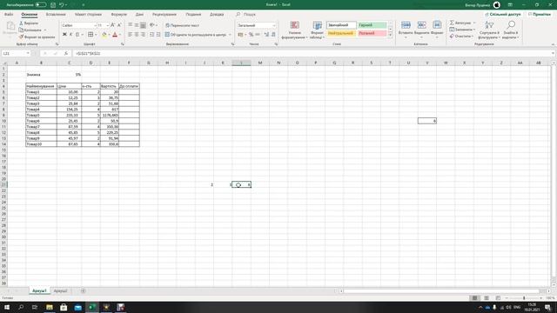The height and width of the screenshot is (313, 557).
Task: Click Decrease Indent icon
Action: pos(151,35)
